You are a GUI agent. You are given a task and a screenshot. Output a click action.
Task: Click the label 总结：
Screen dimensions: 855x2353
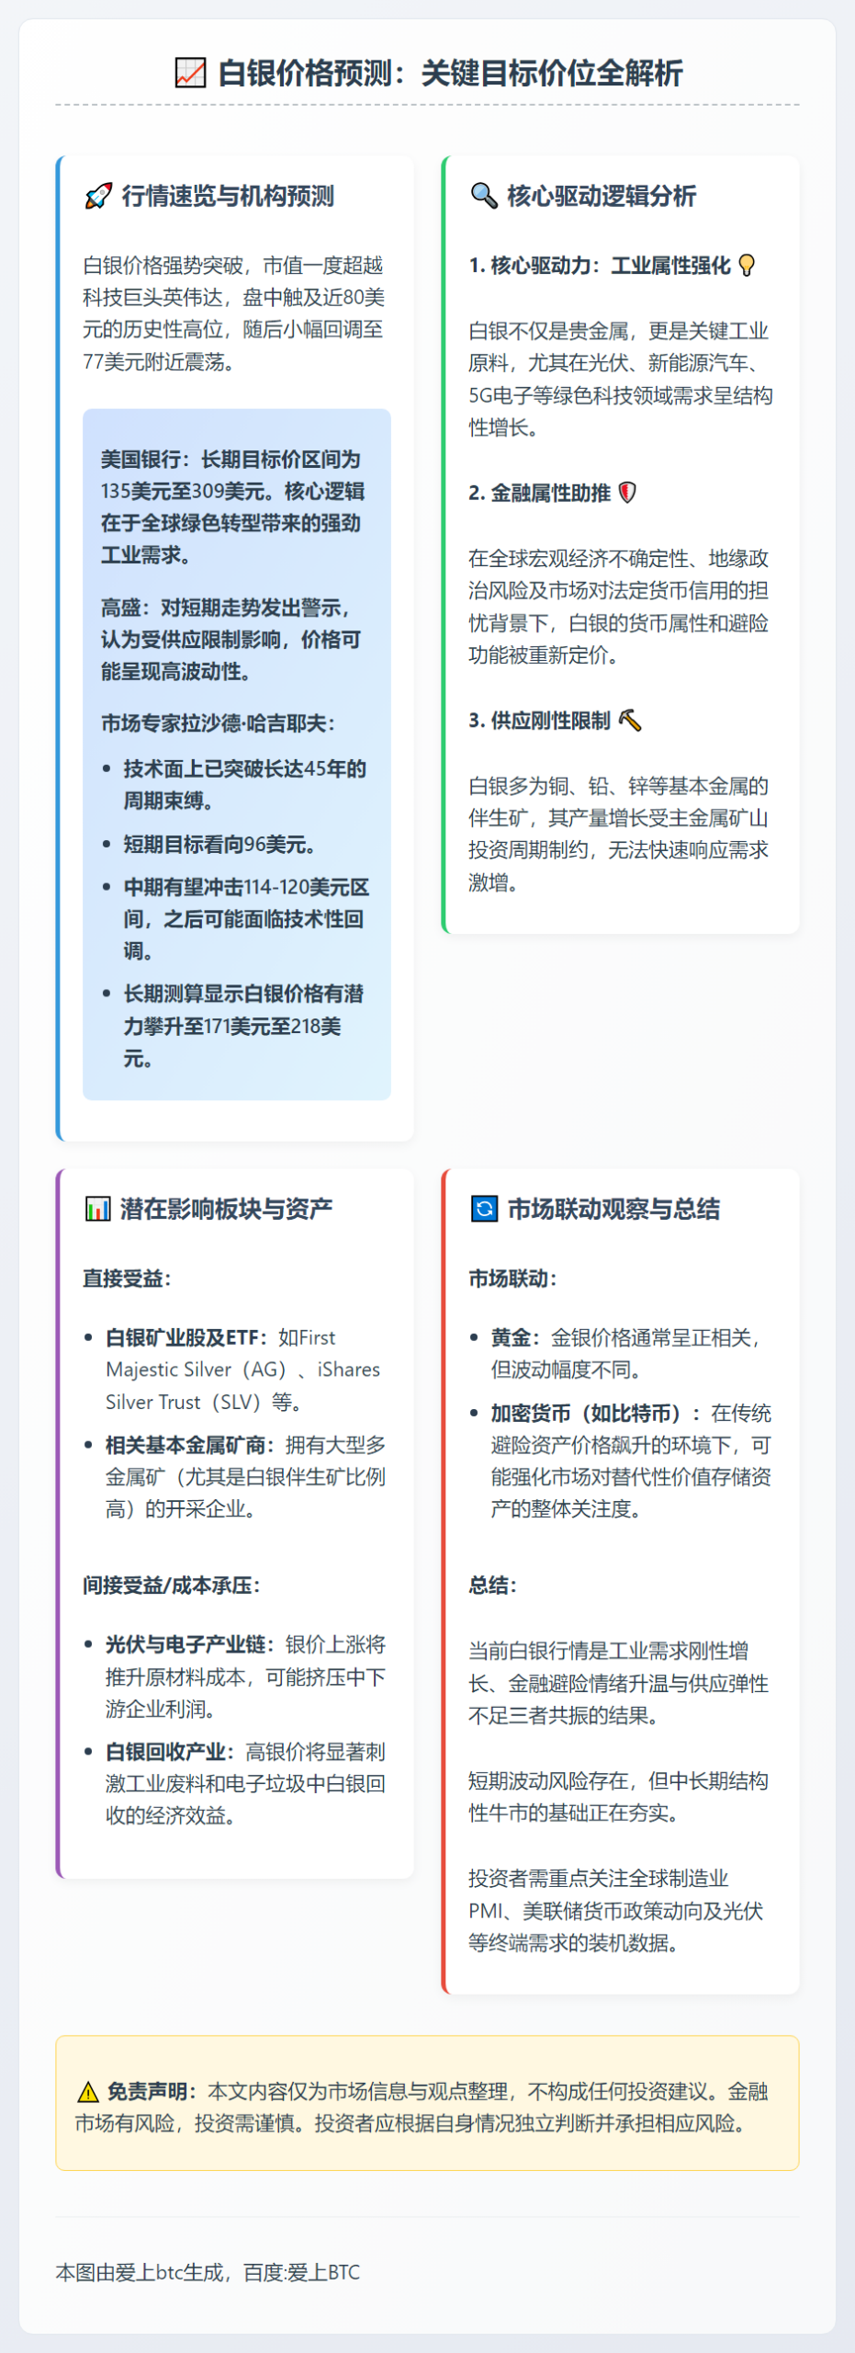(493, 1585)
